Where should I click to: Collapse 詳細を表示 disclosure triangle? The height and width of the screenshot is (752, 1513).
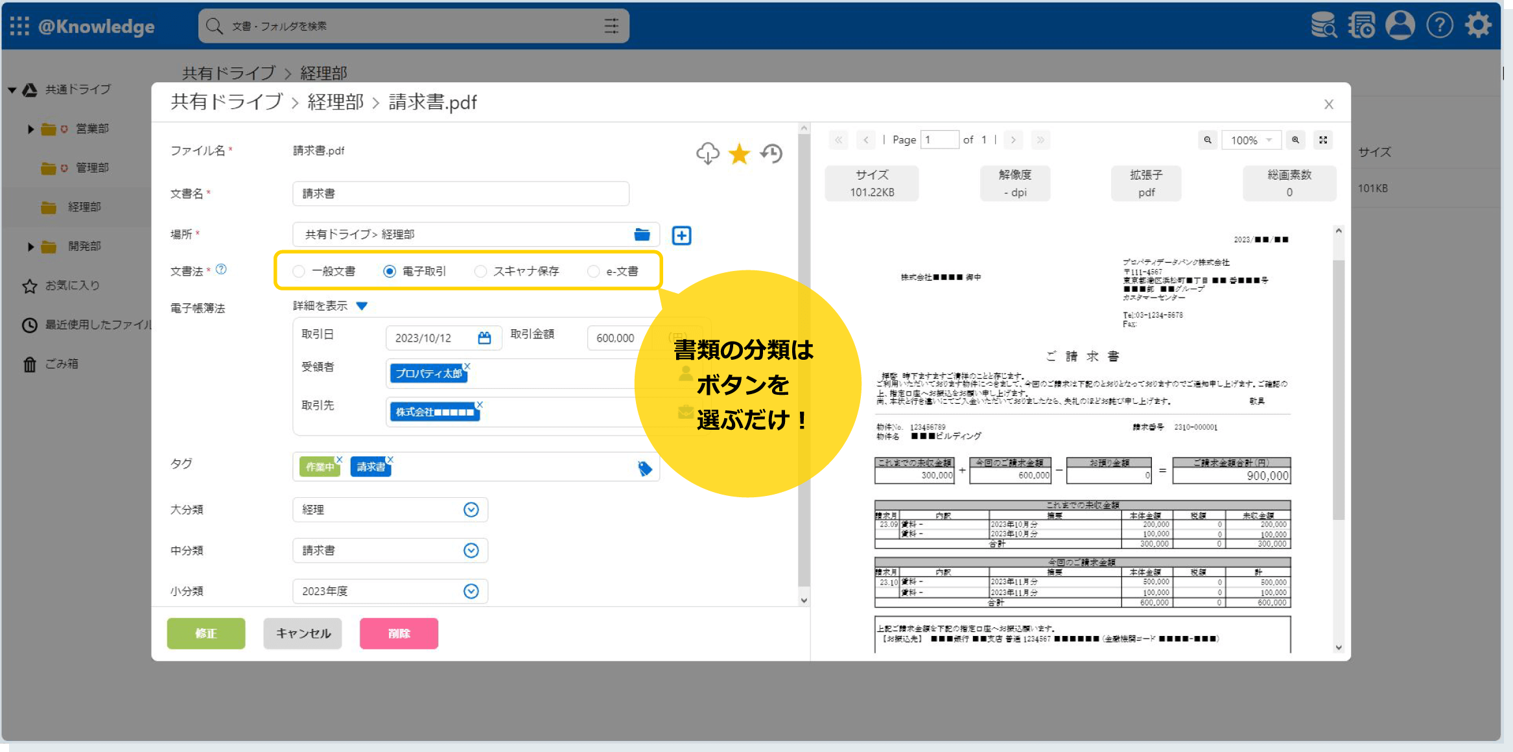point(362,306)
